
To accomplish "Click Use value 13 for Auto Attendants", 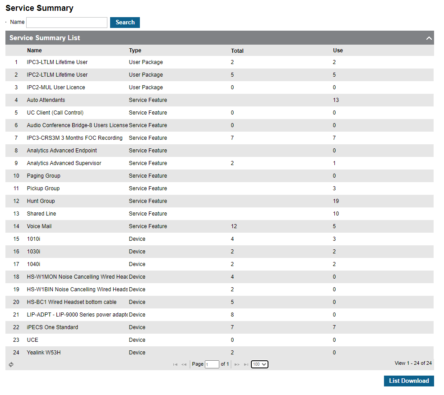I will (x=336, y=100).
